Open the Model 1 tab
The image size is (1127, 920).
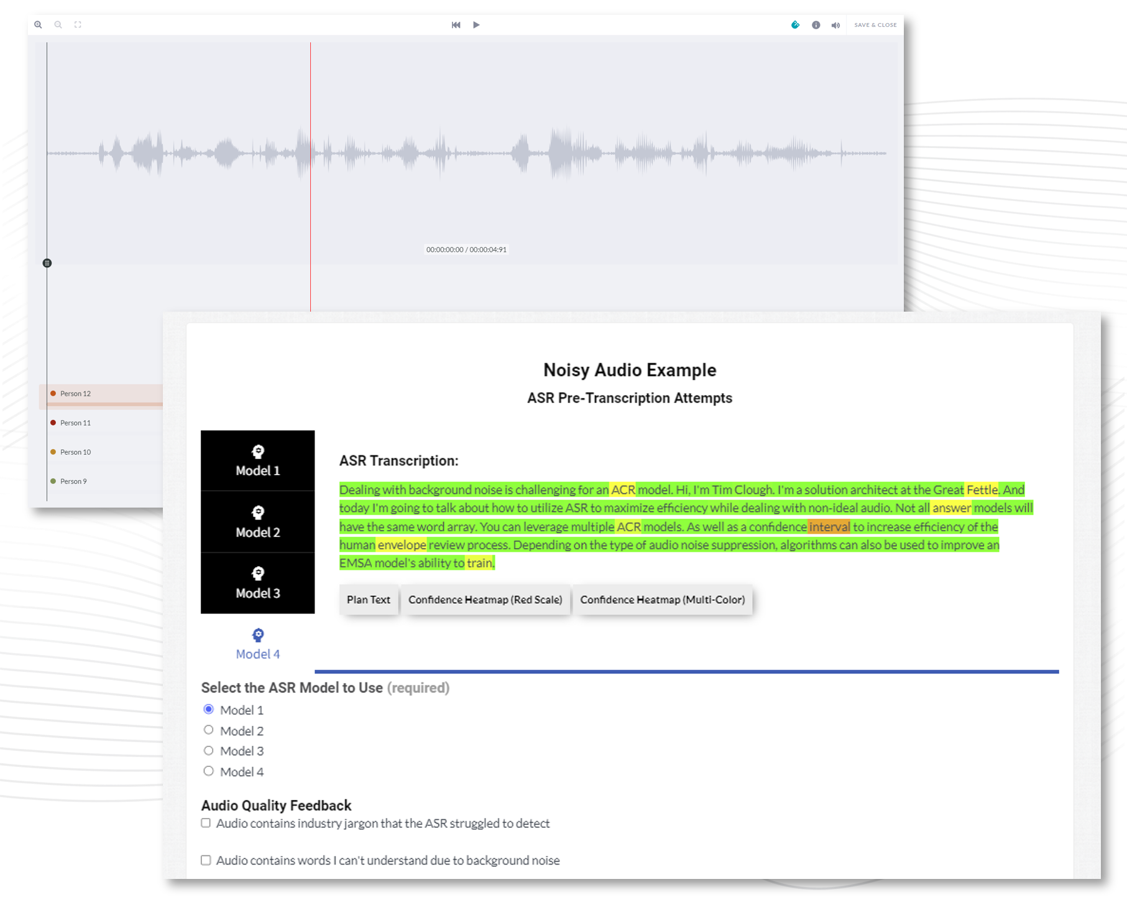257,461
